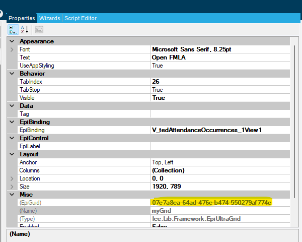Select the highlighted EpiGuid value

(x=212, y=203)
